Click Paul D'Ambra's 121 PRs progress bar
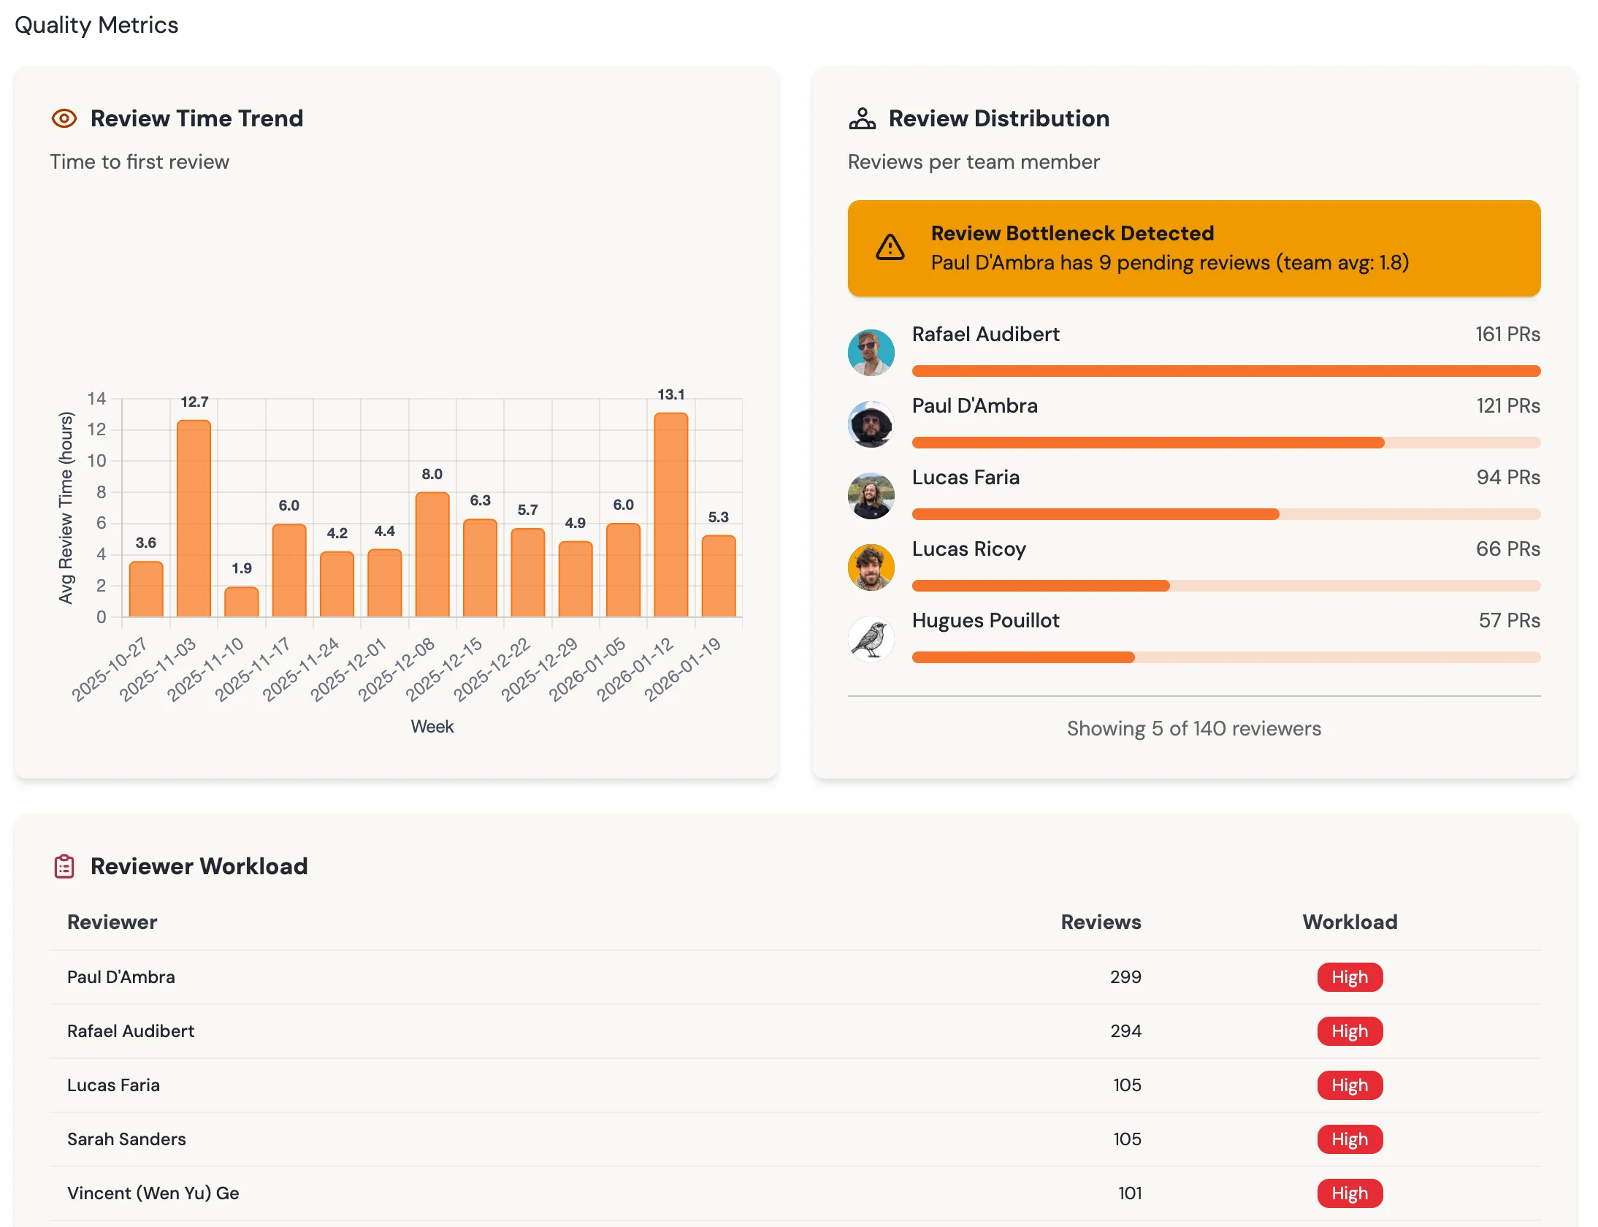Viewport: 1598px width, 1227px height. click(x=1226, y=443)
